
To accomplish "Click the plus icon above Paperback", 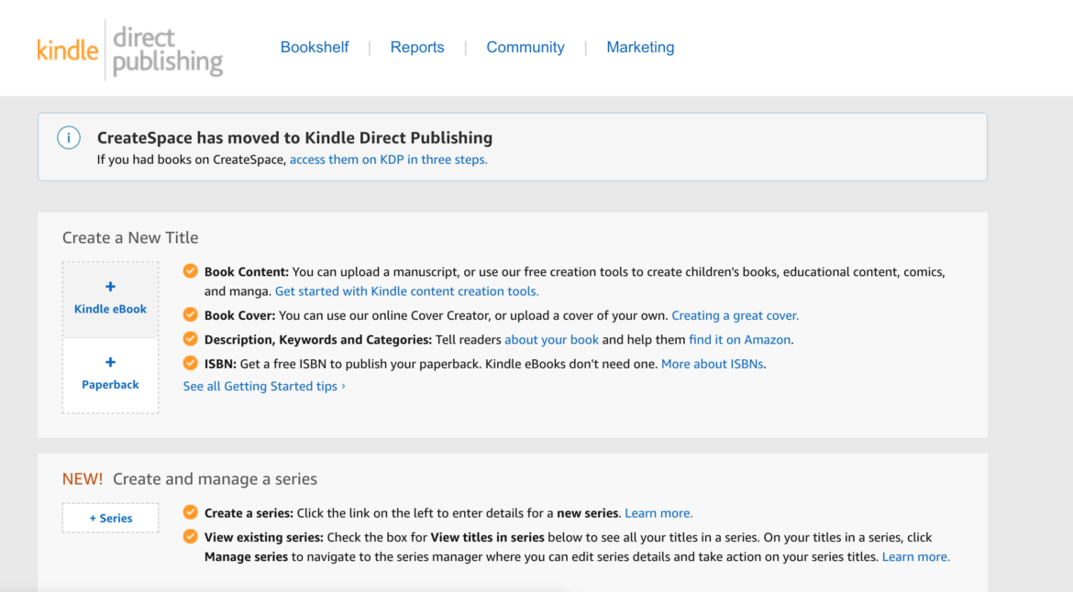I will (110, 362).
